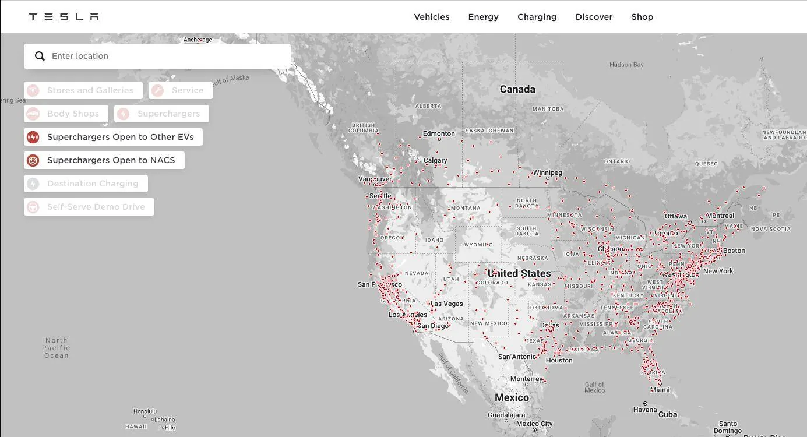Click the Service wrench icon
Viewport: 807px width, 437px height.
tap(157, 90)
